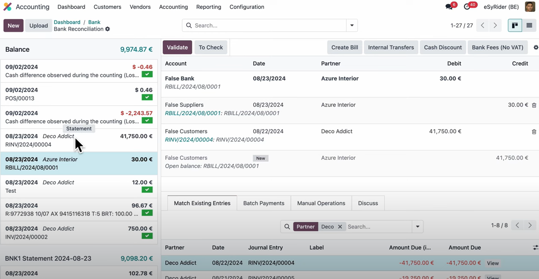Open Bank Reconciliation view settings gear

(x=108, y=29)
